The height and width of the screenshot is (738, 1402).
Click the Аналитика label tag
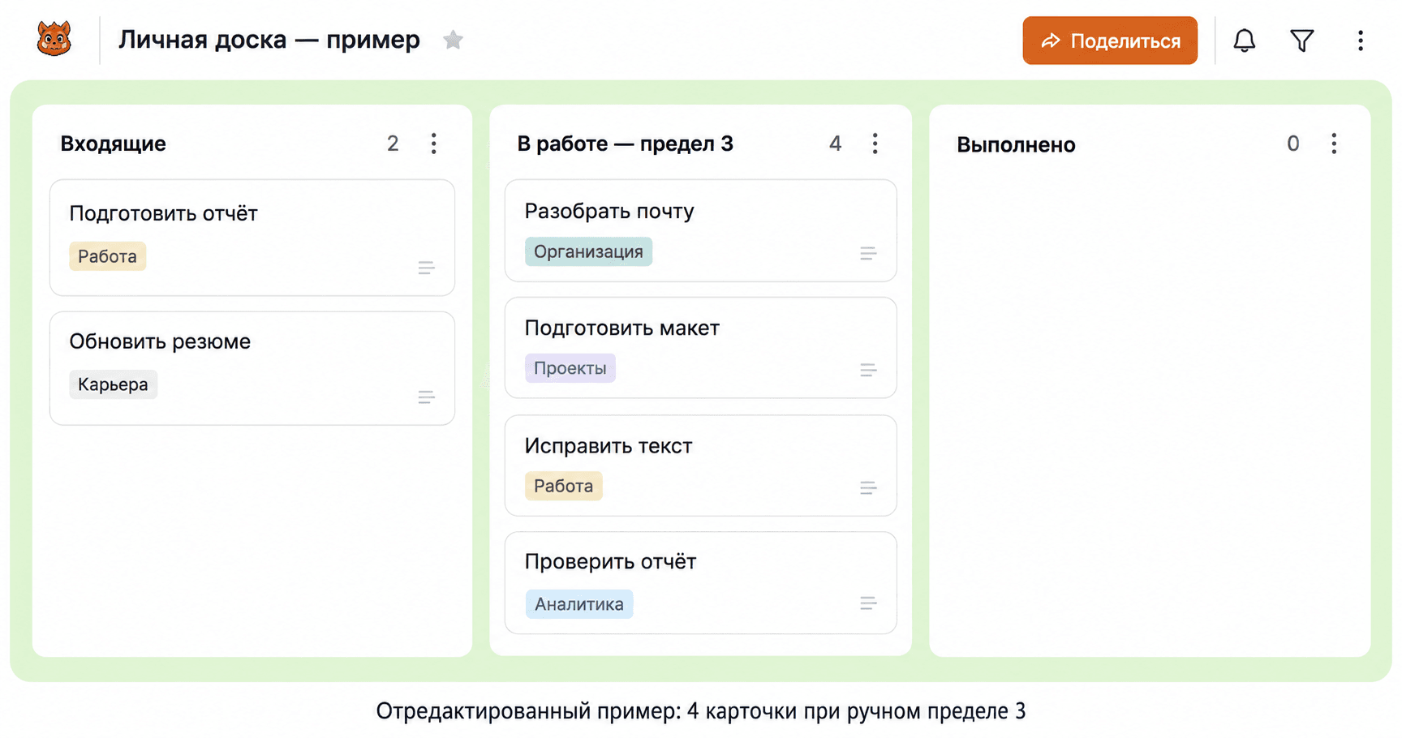coord(579,604)
